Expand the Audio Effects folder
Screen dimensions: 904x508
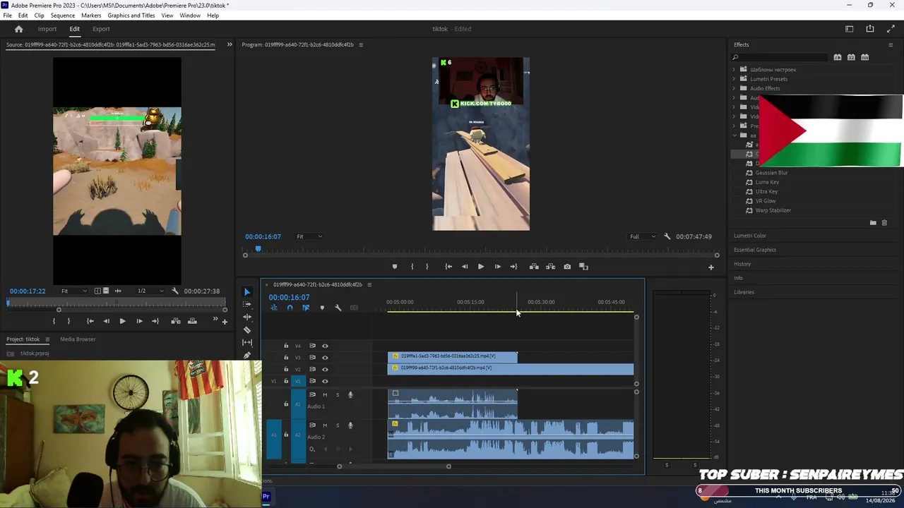[x=734, y=88]
